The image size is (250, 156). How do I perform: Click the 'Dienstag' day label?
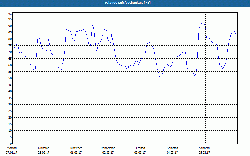click(44, 148)
